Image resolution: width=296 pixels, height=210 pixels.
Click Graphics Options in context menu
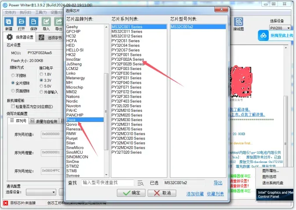click(x=269, y=177)
